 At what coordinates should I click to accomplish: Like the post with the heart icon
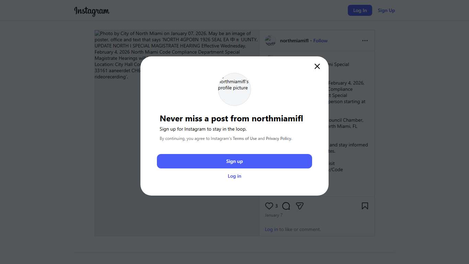(x=269, y=206)
